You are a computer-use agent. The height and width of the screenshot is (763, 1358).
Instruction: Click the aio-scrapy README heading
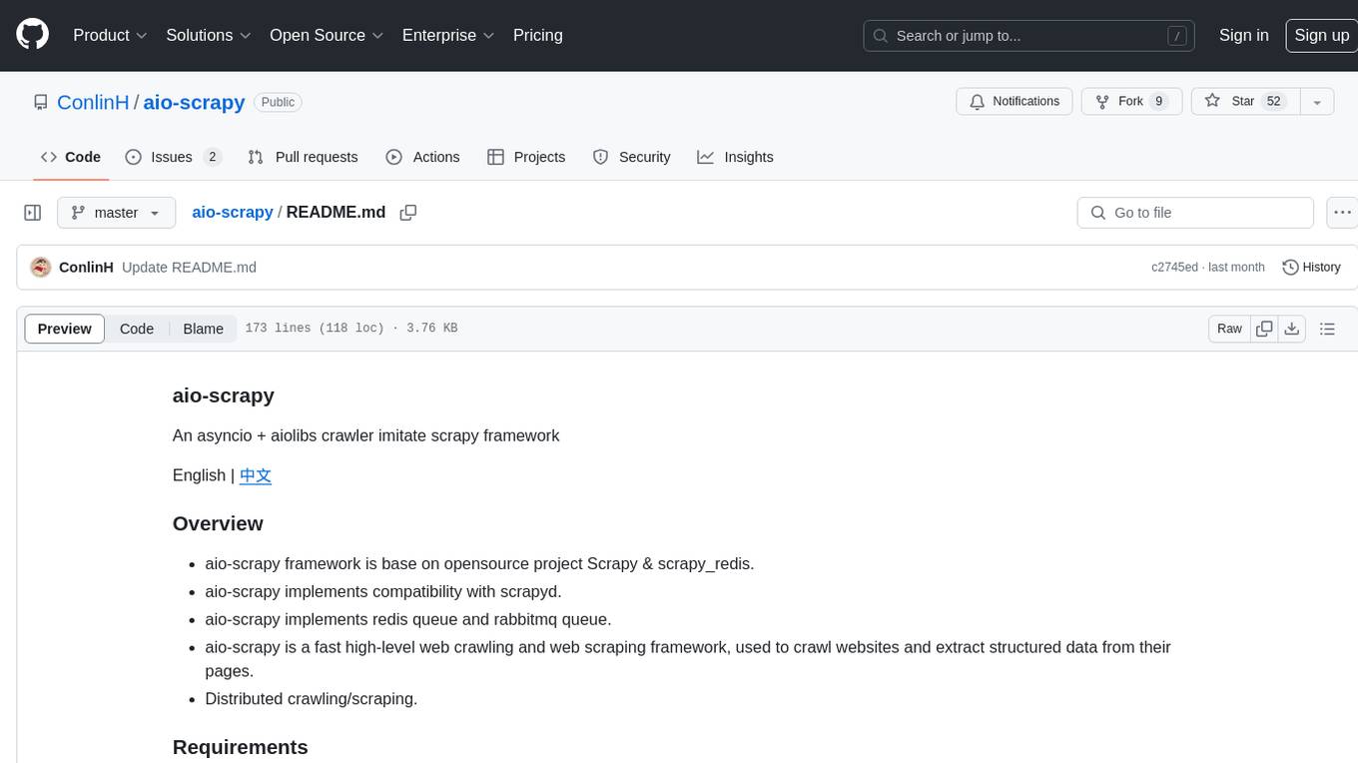click(224, 395)
